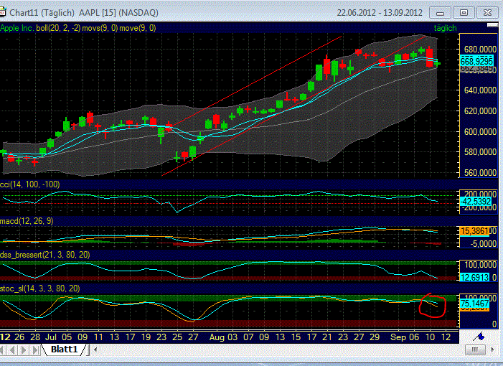
Task: Click the 640,0000 price axis label
Action: [x=480, y=90]
